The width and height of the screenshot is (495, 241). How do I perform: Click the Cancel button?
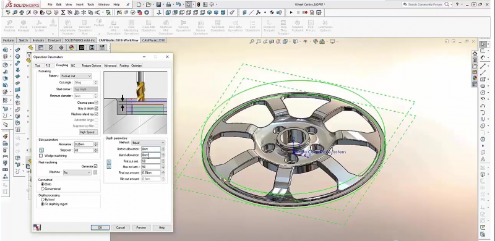tap(120, 227)
